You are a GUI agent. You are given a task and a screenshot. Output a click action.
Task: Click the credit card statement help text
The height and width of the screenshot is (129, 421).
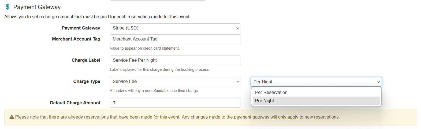[x=145, y=49]
